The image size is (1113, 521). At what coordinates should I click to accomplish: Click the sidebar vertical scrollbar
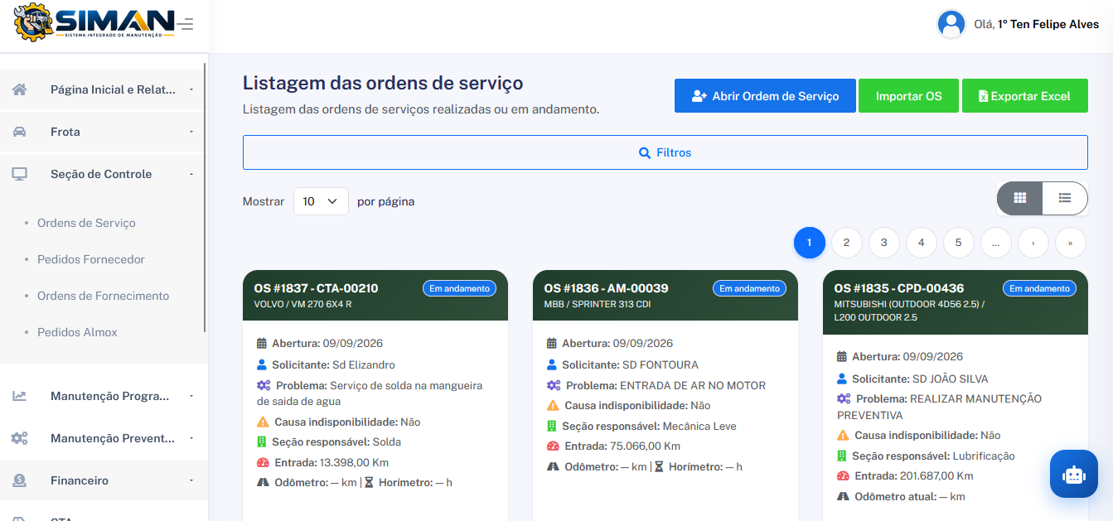[205, 199]
